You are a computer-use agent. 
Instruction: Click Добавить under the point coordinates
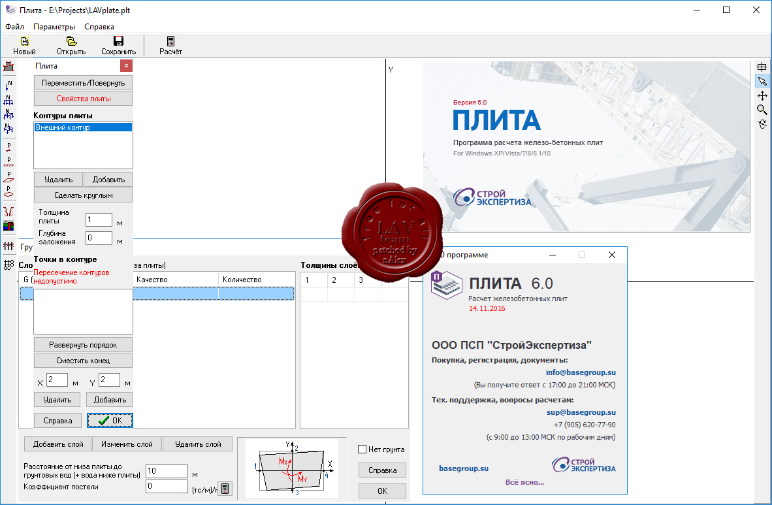[110, 400]
